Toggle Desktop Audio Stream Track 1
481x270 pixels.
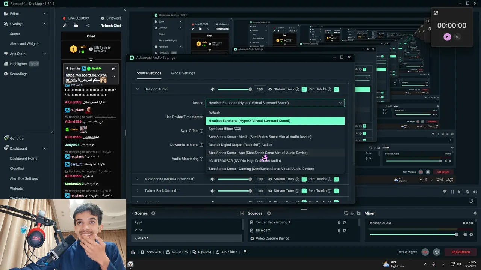tap(304, 89)
